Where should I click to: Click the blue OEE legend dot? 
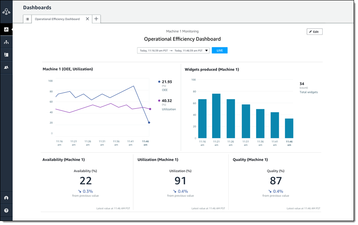pos(159,82)
